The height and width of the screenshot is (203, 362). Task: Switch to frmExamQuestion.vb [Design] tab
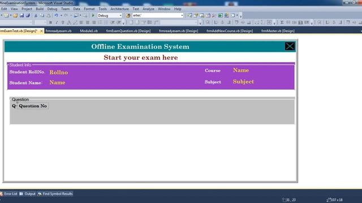(x=128, y=31)
